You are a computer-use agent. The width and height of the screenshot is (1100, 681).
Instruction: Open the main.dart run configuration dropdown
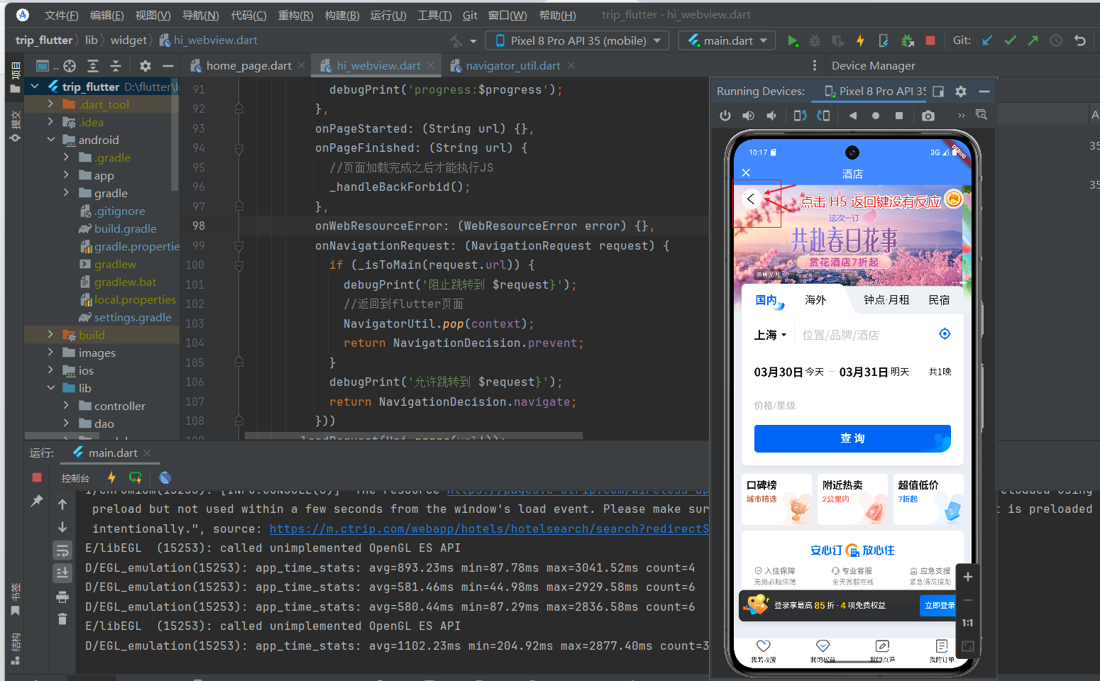pos(727,40)
